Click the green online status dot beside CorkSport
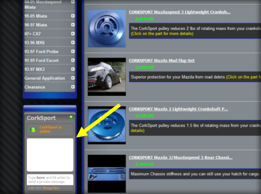The image size is (261, 194). click(71, 117)
